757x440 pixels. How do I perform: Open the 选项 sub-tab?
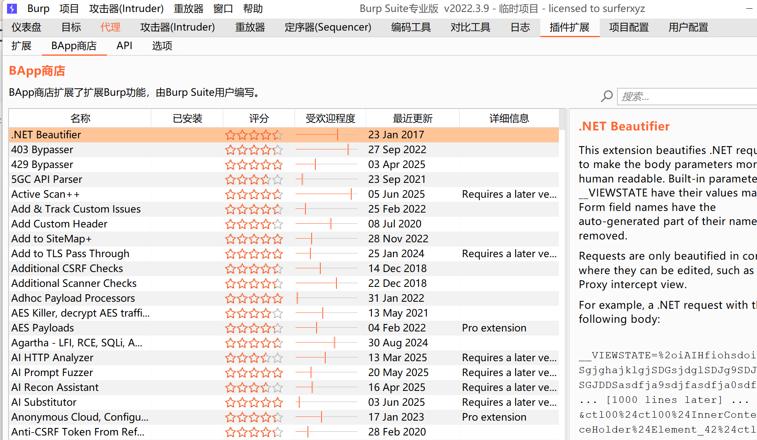point(162,46)
